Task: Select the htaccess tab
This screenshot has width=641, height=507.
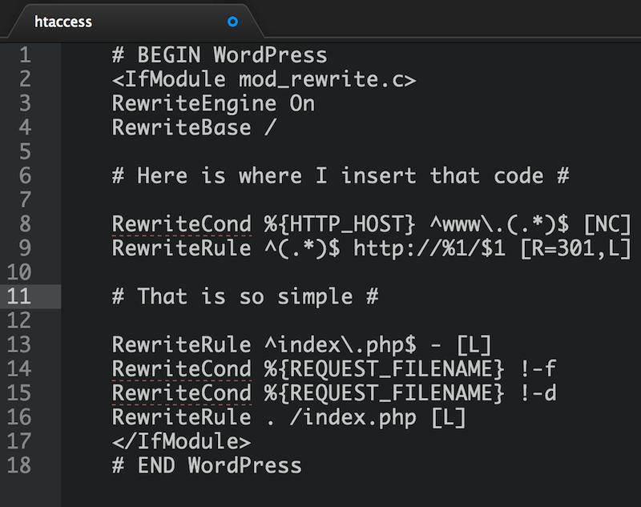Action: (x=64, y=22)
